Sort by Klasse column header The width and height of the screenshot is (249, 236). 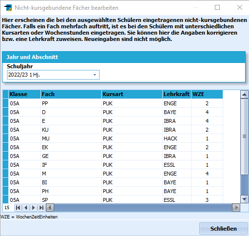coord(24,94)
